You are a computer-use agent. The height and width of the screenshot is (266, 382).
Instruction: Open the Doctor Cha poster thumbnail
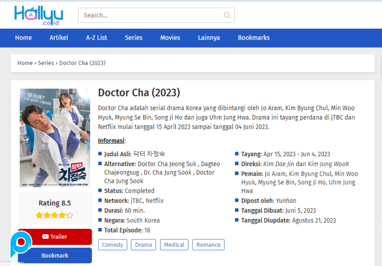(x=55, y=137)
